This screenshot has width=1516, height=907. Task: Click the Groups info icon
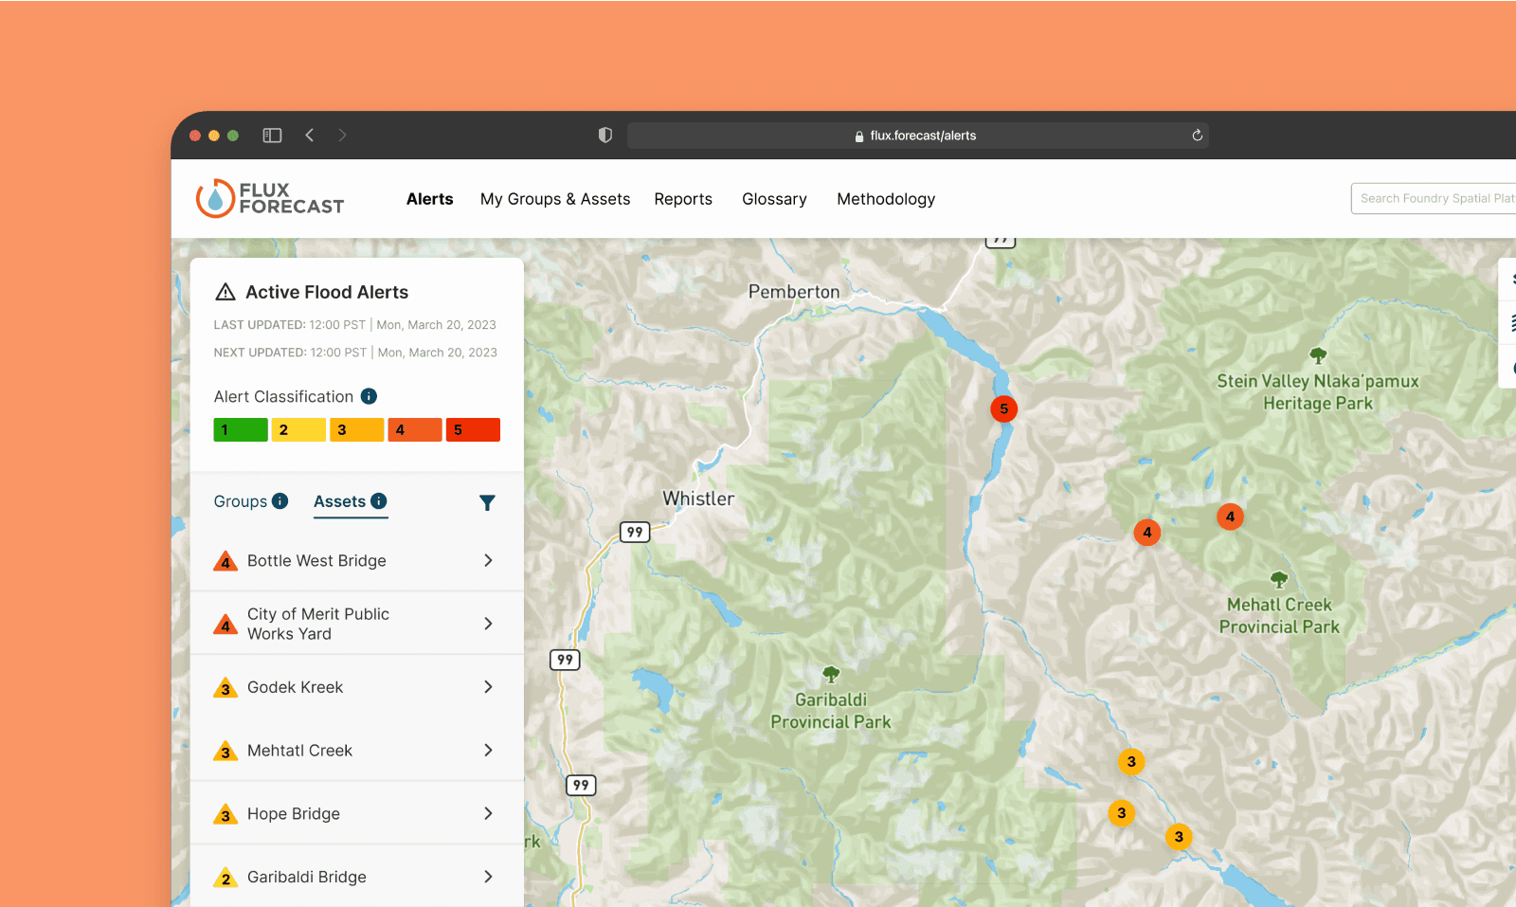click(280, 500)
